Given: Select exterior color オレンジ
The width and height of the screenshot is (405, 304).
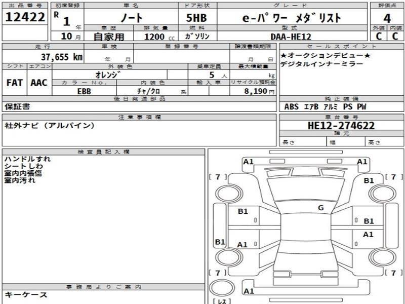Looking at the screenshot, I should point(108,74).
